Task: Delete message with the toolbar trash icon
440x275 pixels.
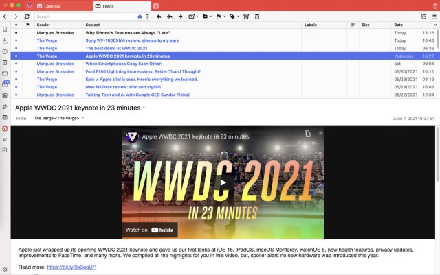Action: (x=257, y=16)
